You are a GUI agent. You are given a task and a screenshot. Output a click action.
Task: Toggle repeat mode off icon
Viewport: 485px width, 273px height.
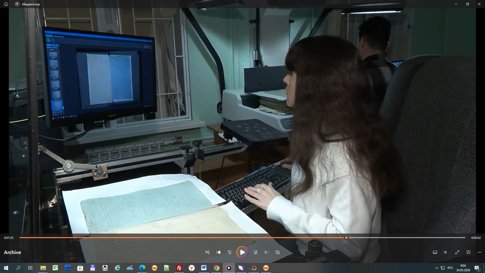coord(278,252)
